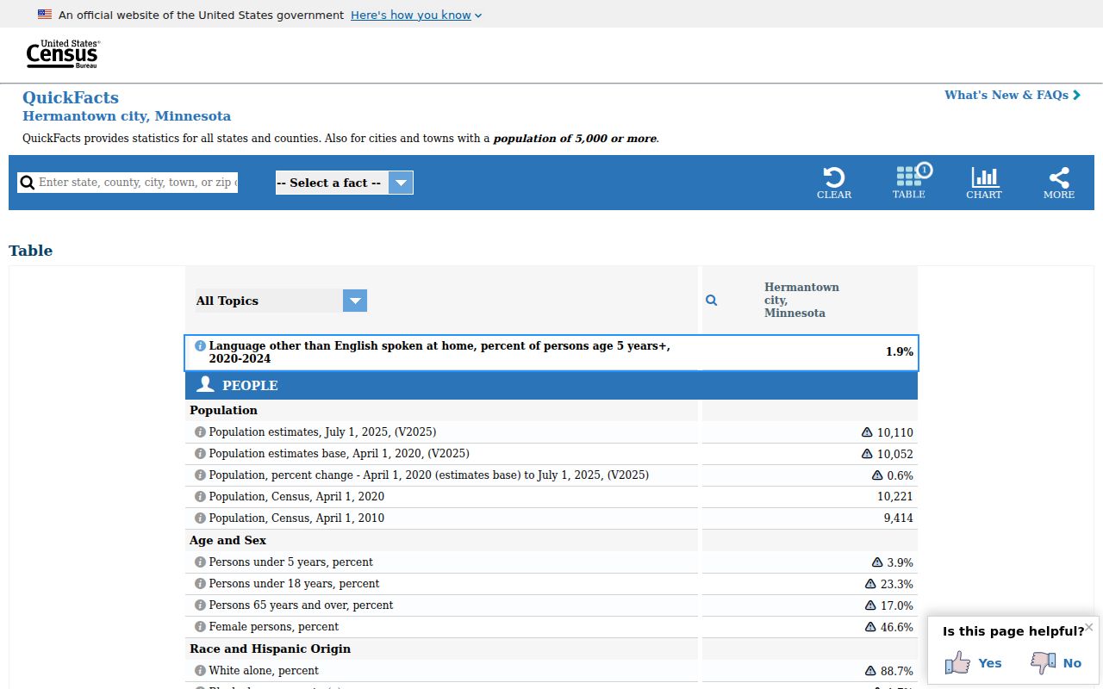Click info icon for Persons 65 years and over

pos(200,605)
